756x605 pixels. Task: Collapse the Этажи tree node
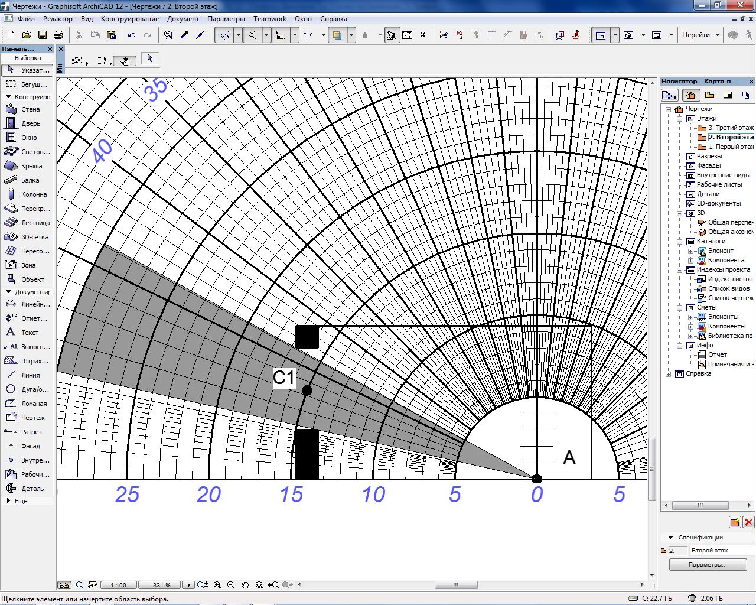tap(680, 119)
